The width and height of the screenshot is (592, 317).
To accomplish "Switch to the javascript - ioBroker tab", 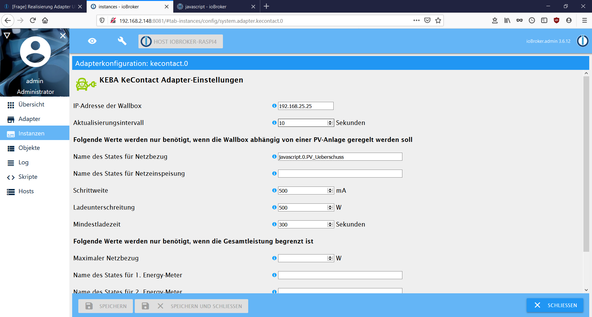I will pos(216,6).
